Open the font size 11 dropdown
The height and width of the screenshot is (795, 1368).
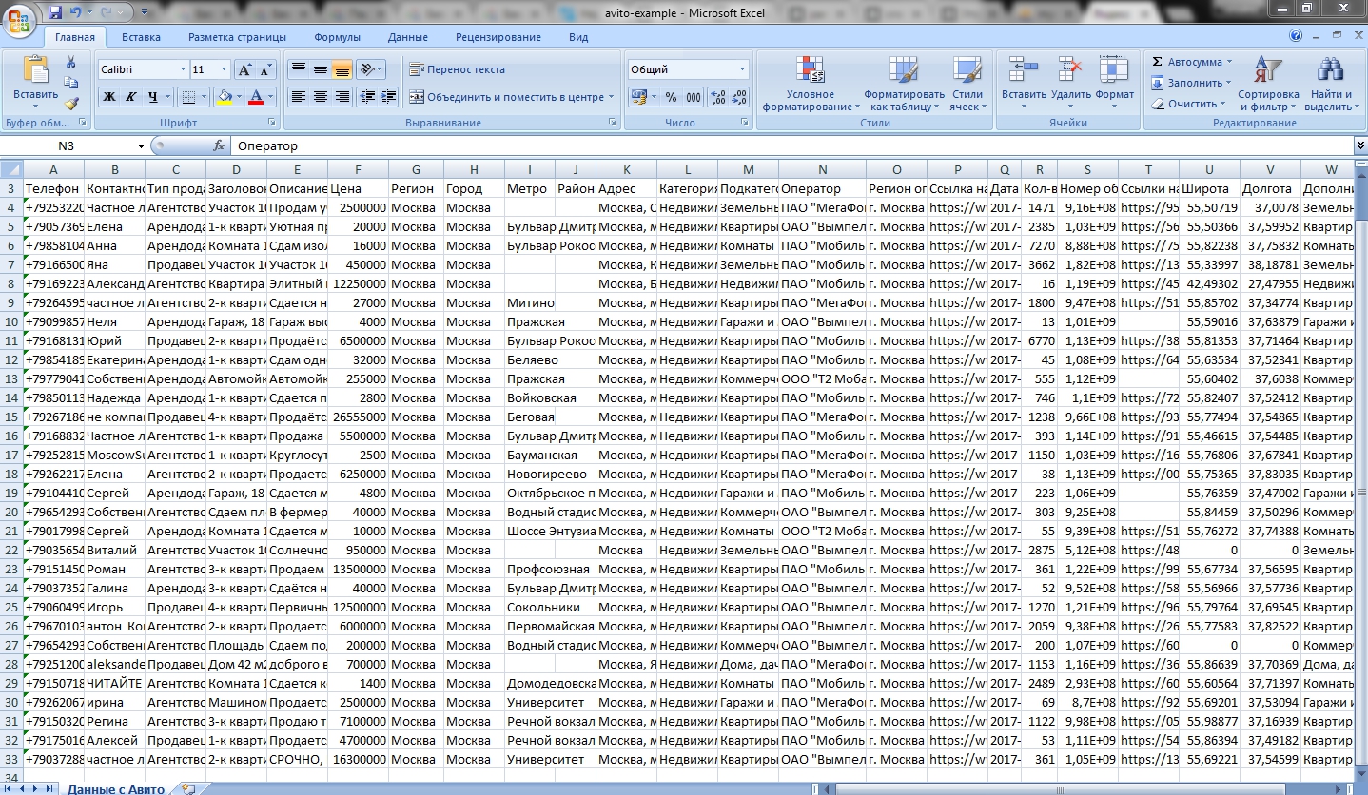click(x=224, y=69)
